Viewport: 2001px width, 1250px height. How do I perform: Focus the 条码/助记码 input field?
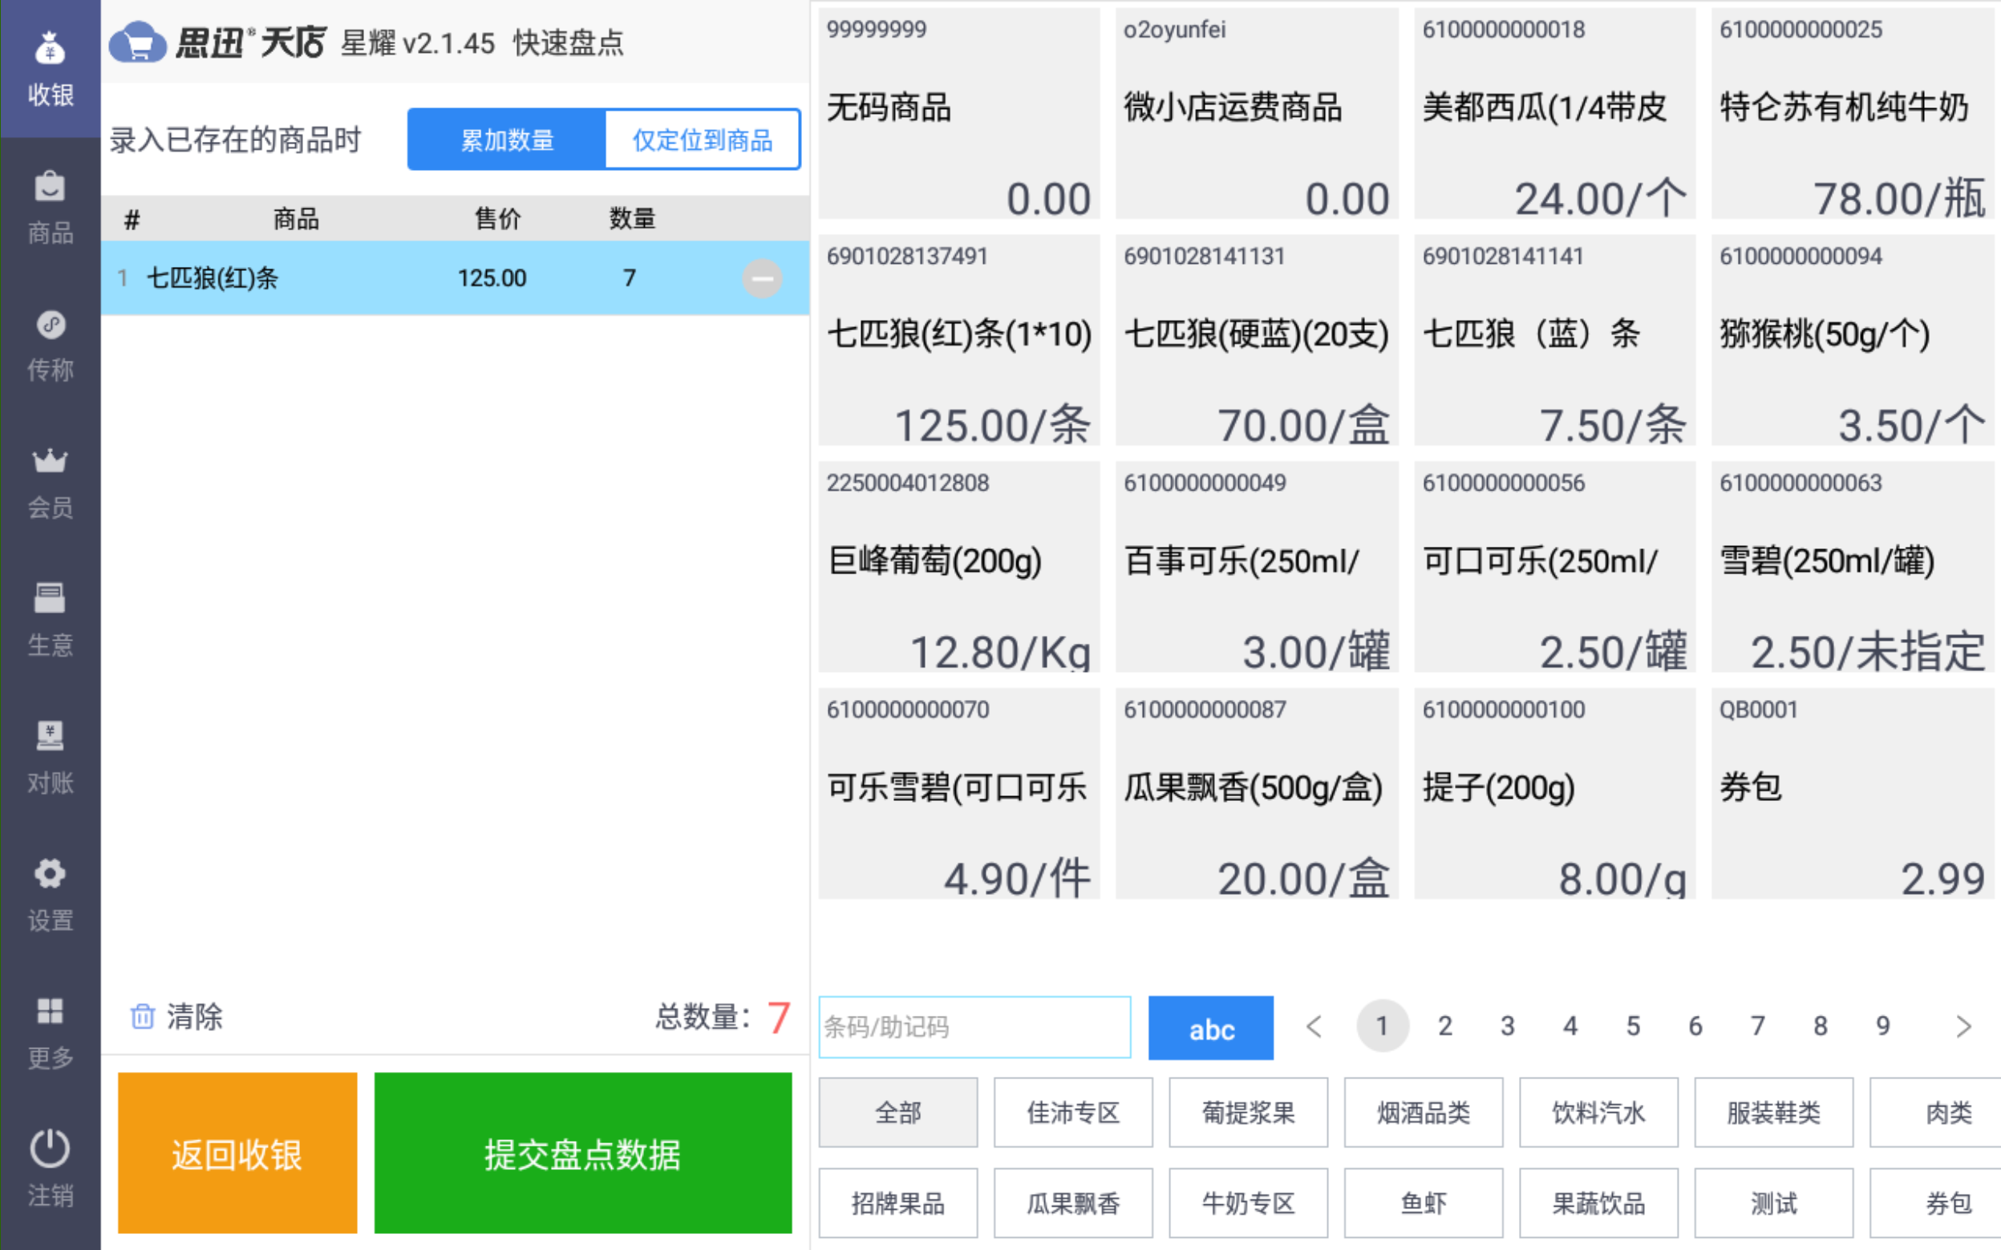click(x=975, y=1028)
